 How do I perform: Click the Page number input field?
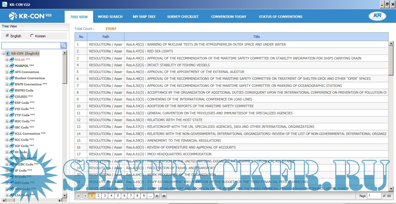(x=374, y=196)
